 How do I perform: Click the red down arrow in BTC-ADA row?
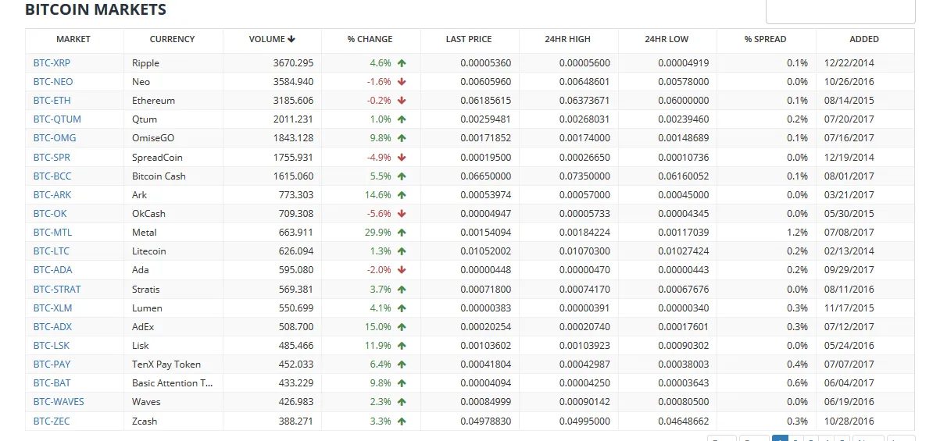tap(402, 270)
